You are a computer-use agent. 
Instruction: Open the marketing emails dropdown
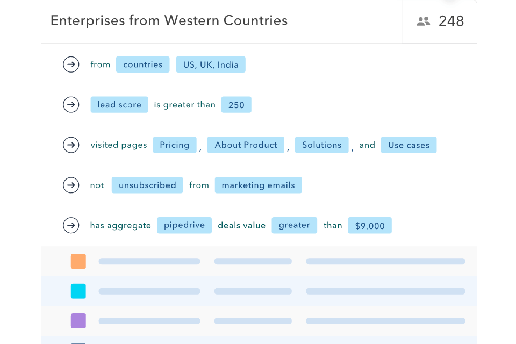[x=258, y=185]
